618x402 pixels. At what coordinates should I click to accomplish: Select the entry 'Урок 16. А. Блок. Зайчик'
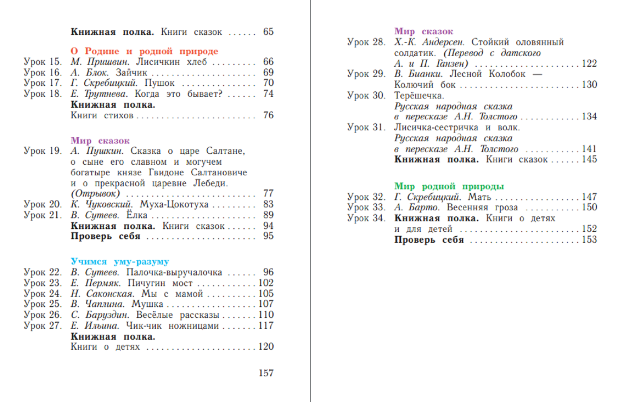click(x=148, y=73)
